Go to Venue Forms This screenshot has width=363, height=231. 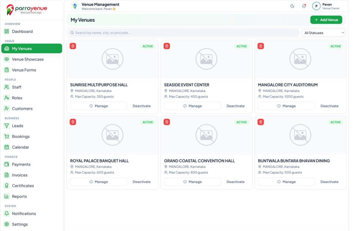[32, 70]
